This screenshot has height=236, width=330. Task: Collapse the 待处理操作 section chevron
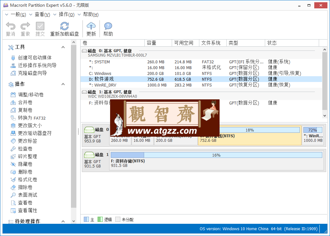pos(63,222)
